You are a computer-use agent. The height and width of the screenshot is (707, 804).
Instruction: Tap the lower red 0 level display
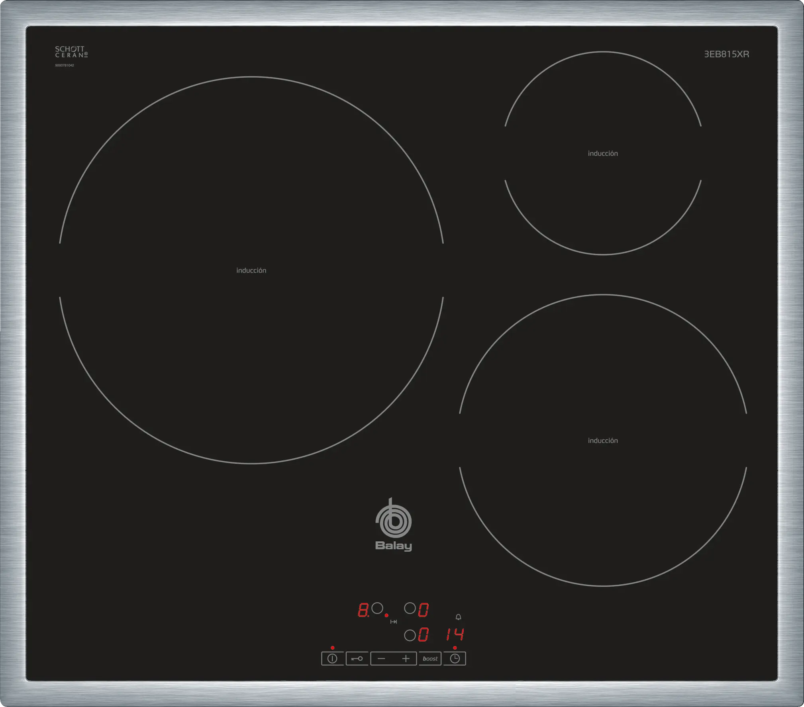(424, 635)
